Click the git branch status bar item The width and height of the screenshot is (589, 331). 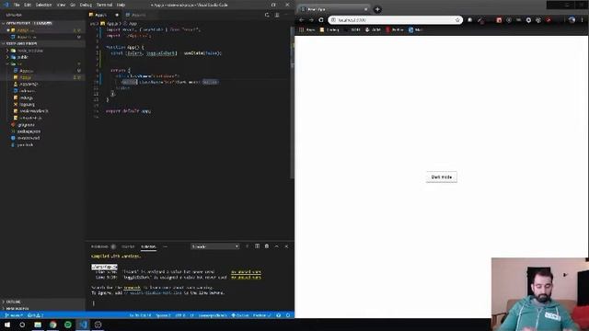tap(14, 315)
